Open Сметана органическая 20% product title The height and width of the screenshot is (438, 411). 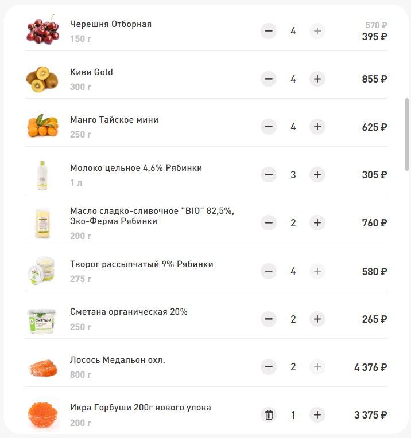tap(129, 312)
